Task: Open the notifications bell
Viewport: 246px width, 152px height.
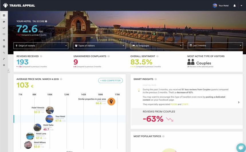Action: 234,6
